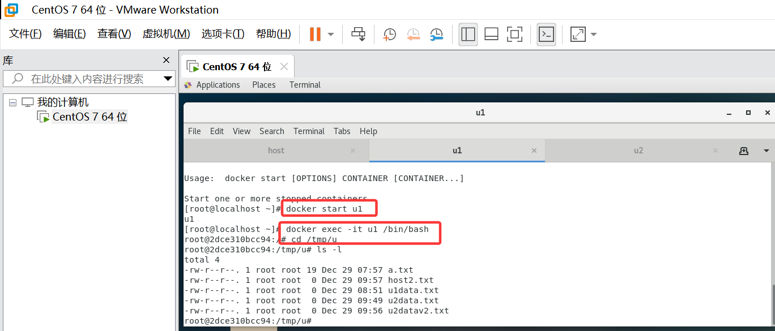Switch to the host terminal tab
The height and width of the screenshot is (331, 775).
click(276, 150)
